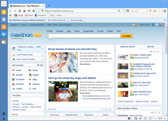Edit My Favorites list

[x=40, y=65]
